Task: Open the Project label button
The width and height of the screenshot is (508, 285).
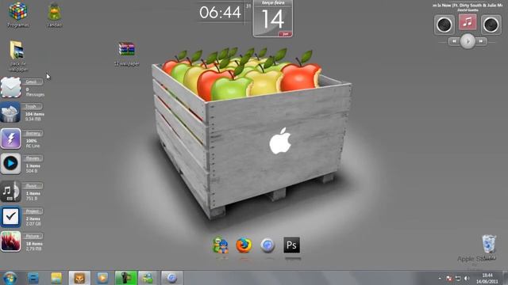Action: (x=33, y=211)
